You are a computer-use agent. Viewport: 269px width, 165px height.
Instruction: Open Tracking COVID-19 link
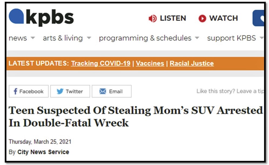[101, 64]
